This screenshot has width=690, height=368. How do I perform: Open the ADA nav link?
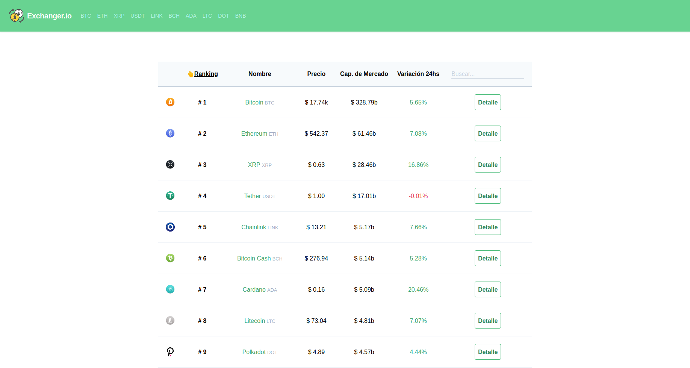point(191,16)
